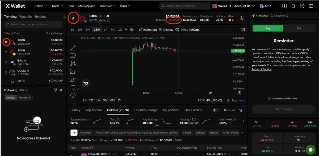Toggle percent scale on chart
The image size is (319, 156).
pyautogui.click(x=228, y=100)
